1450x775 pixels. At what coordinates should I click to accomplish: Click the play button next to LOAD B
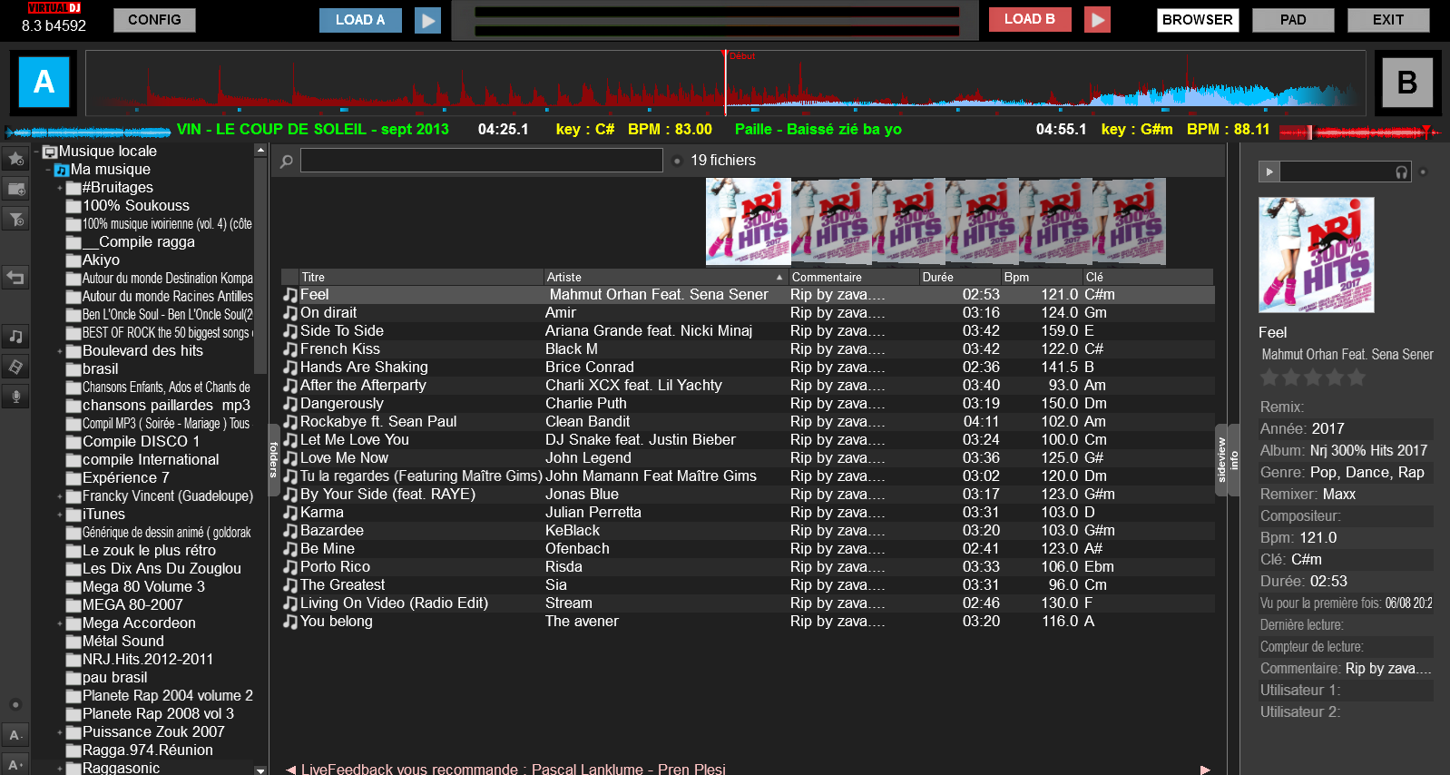[x=1097, y=20]
